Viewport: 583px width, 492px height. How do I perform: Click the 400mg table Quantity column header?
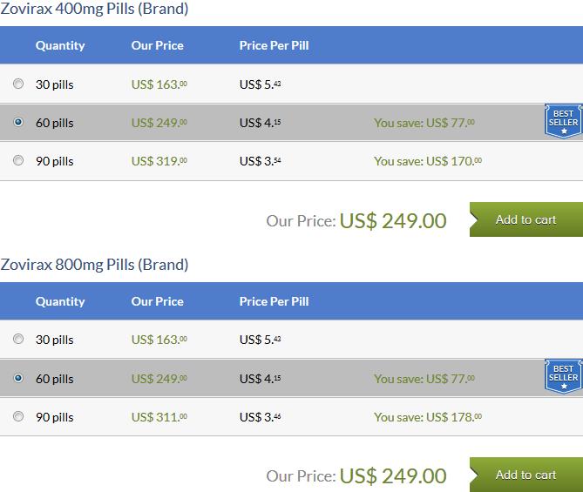(60, 45)
